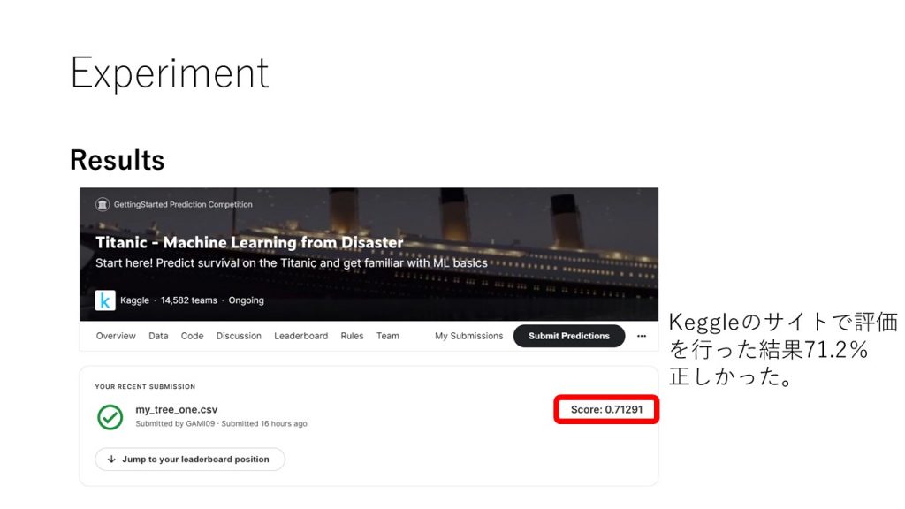Open the three-dots more options menu
The image size is (905, 509).
click(x=642, y=336)
